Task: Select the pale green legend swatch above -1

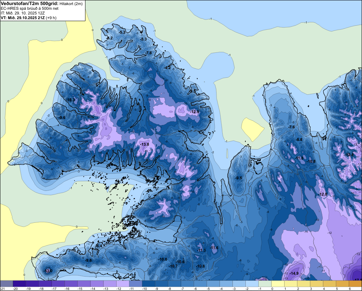Action: pyautogui.click(x=265, y=283)
